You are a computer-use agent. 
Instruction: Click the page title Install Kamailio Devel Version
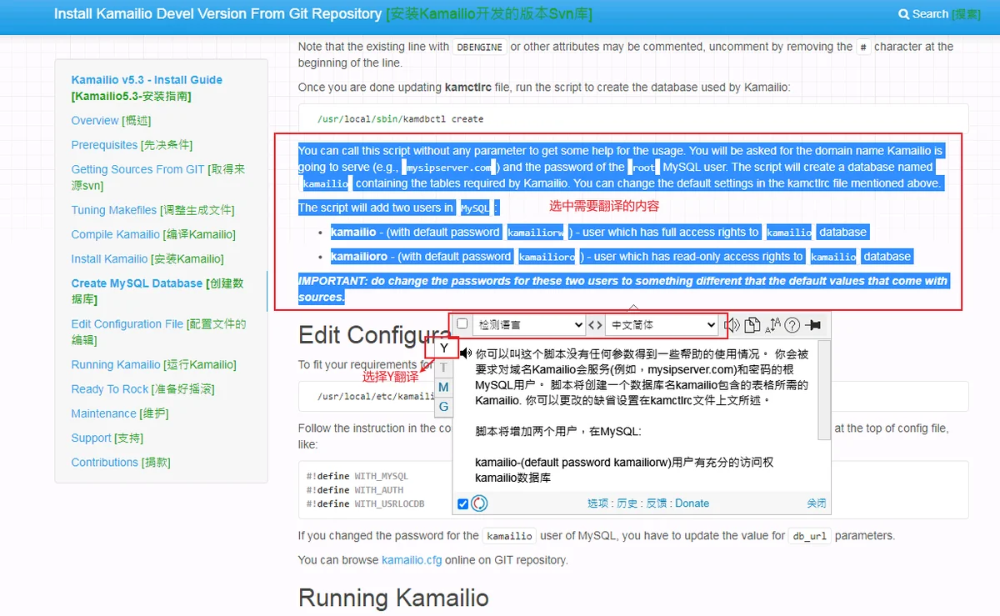click(217, 14)
